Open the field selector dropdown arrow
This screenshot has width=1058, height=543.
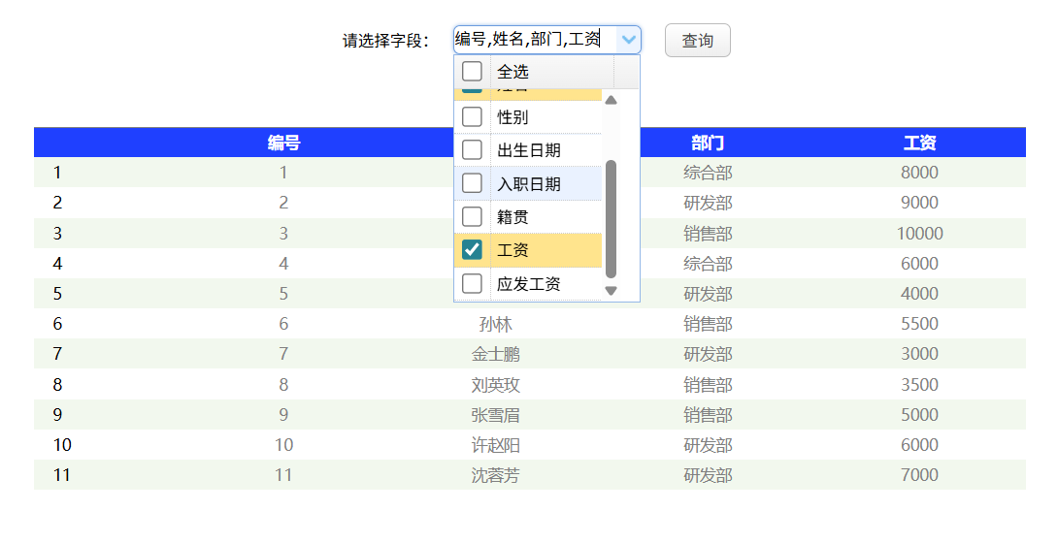pos(629,40)
